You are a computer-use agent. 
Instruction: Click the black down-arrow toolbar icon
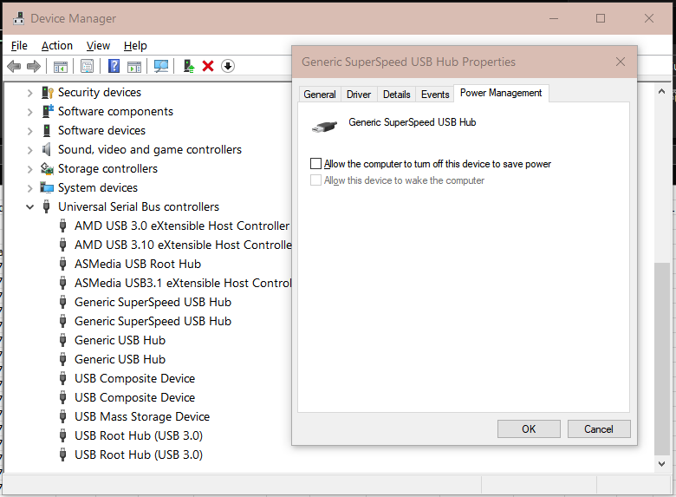pyautogui.click(x=228, y=66)
